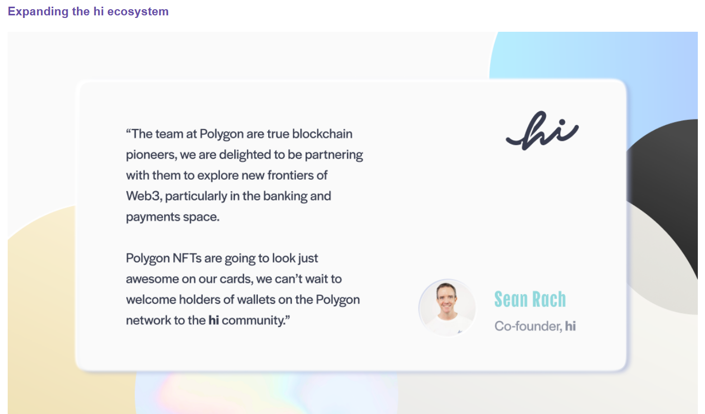
Task: Click the first quote paragraph about Polygon
Action: (245, 175)
